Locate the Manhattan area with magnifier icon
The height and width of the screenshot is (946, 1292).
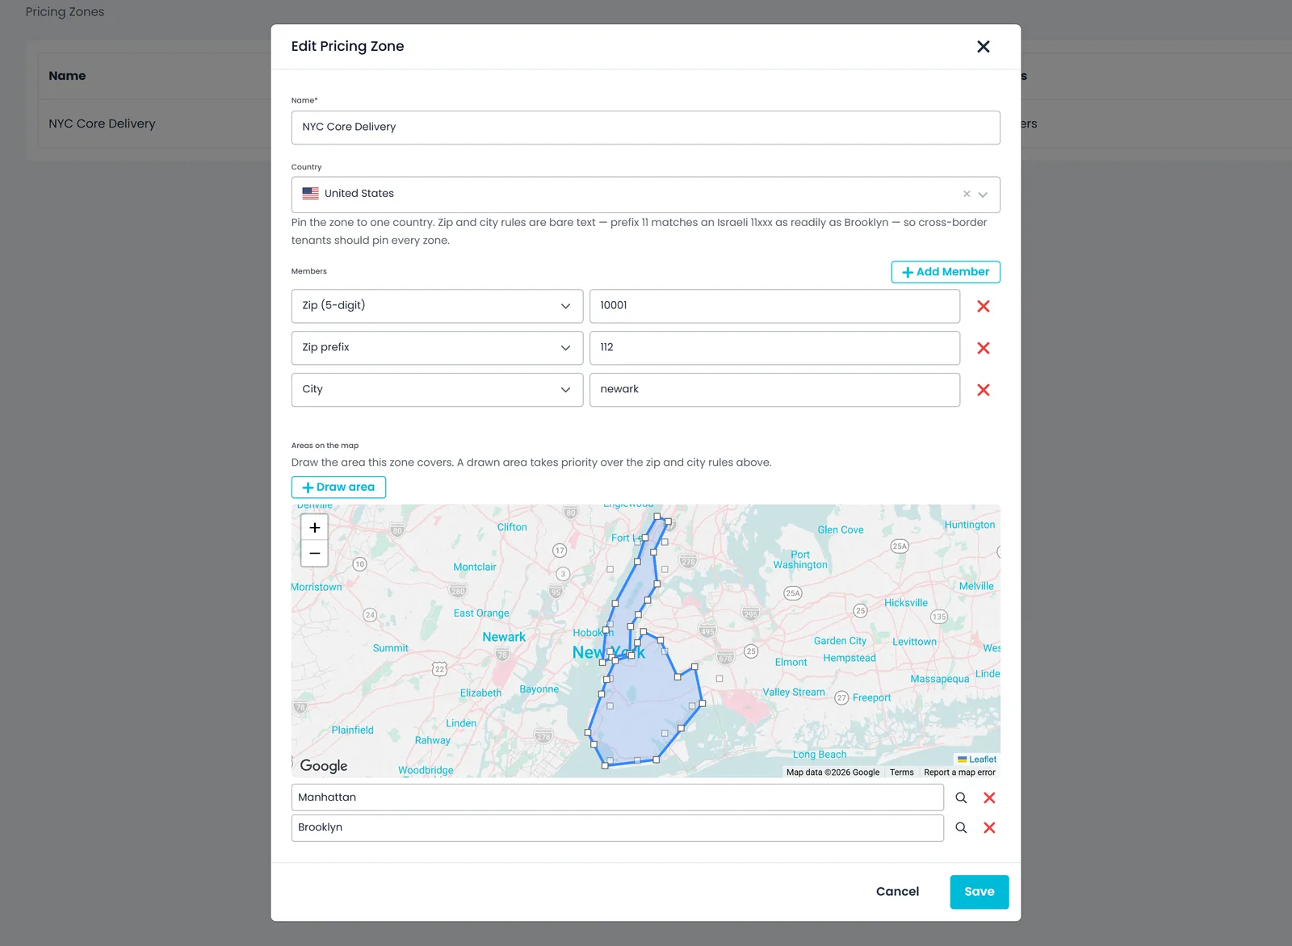(x=961, y=797)
